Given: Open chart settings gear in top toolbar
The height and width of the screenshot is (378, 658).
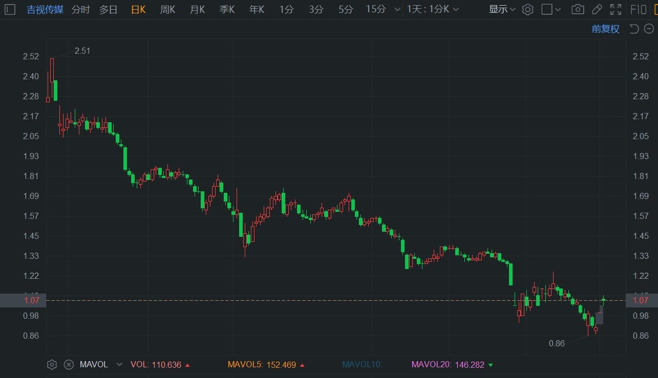Looking at the screenshot, I should pyautogui.click(x=528, y=9).
